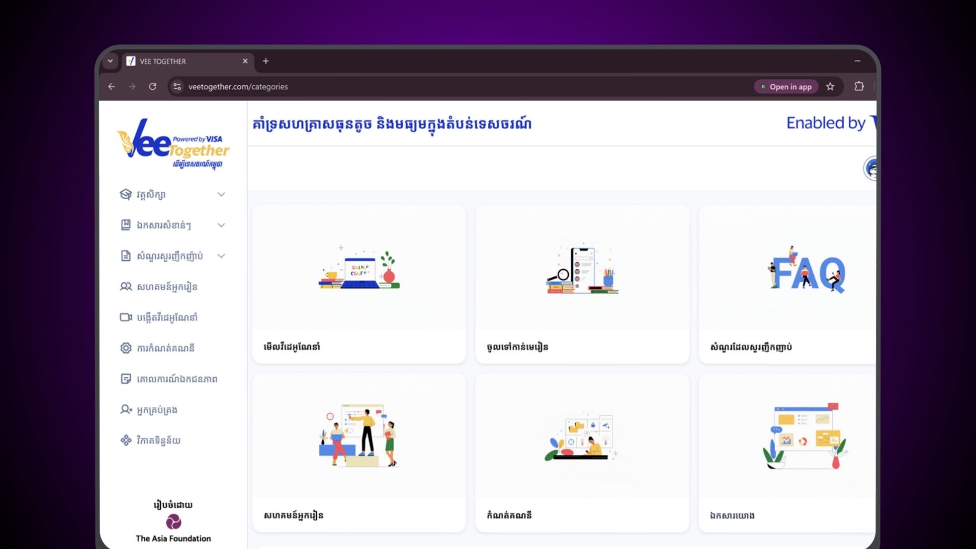
Task: Reload the page
Action: pos(152,87)
